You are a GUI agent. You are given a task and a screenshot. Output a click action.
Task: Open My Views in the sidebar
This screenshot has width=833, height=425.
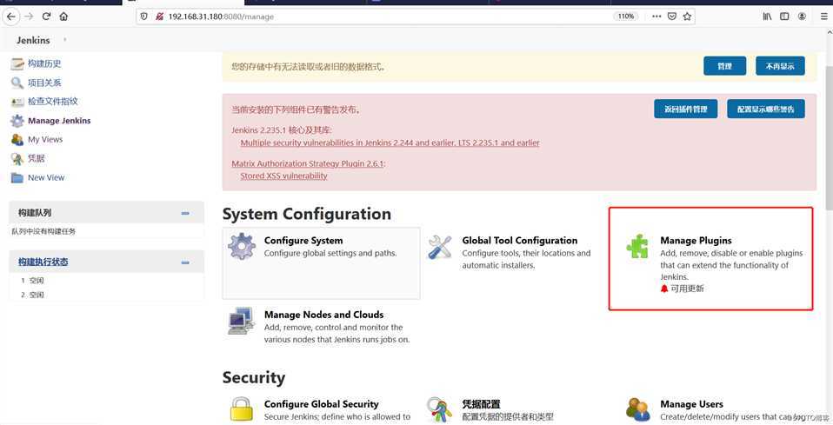pos(45,139)
